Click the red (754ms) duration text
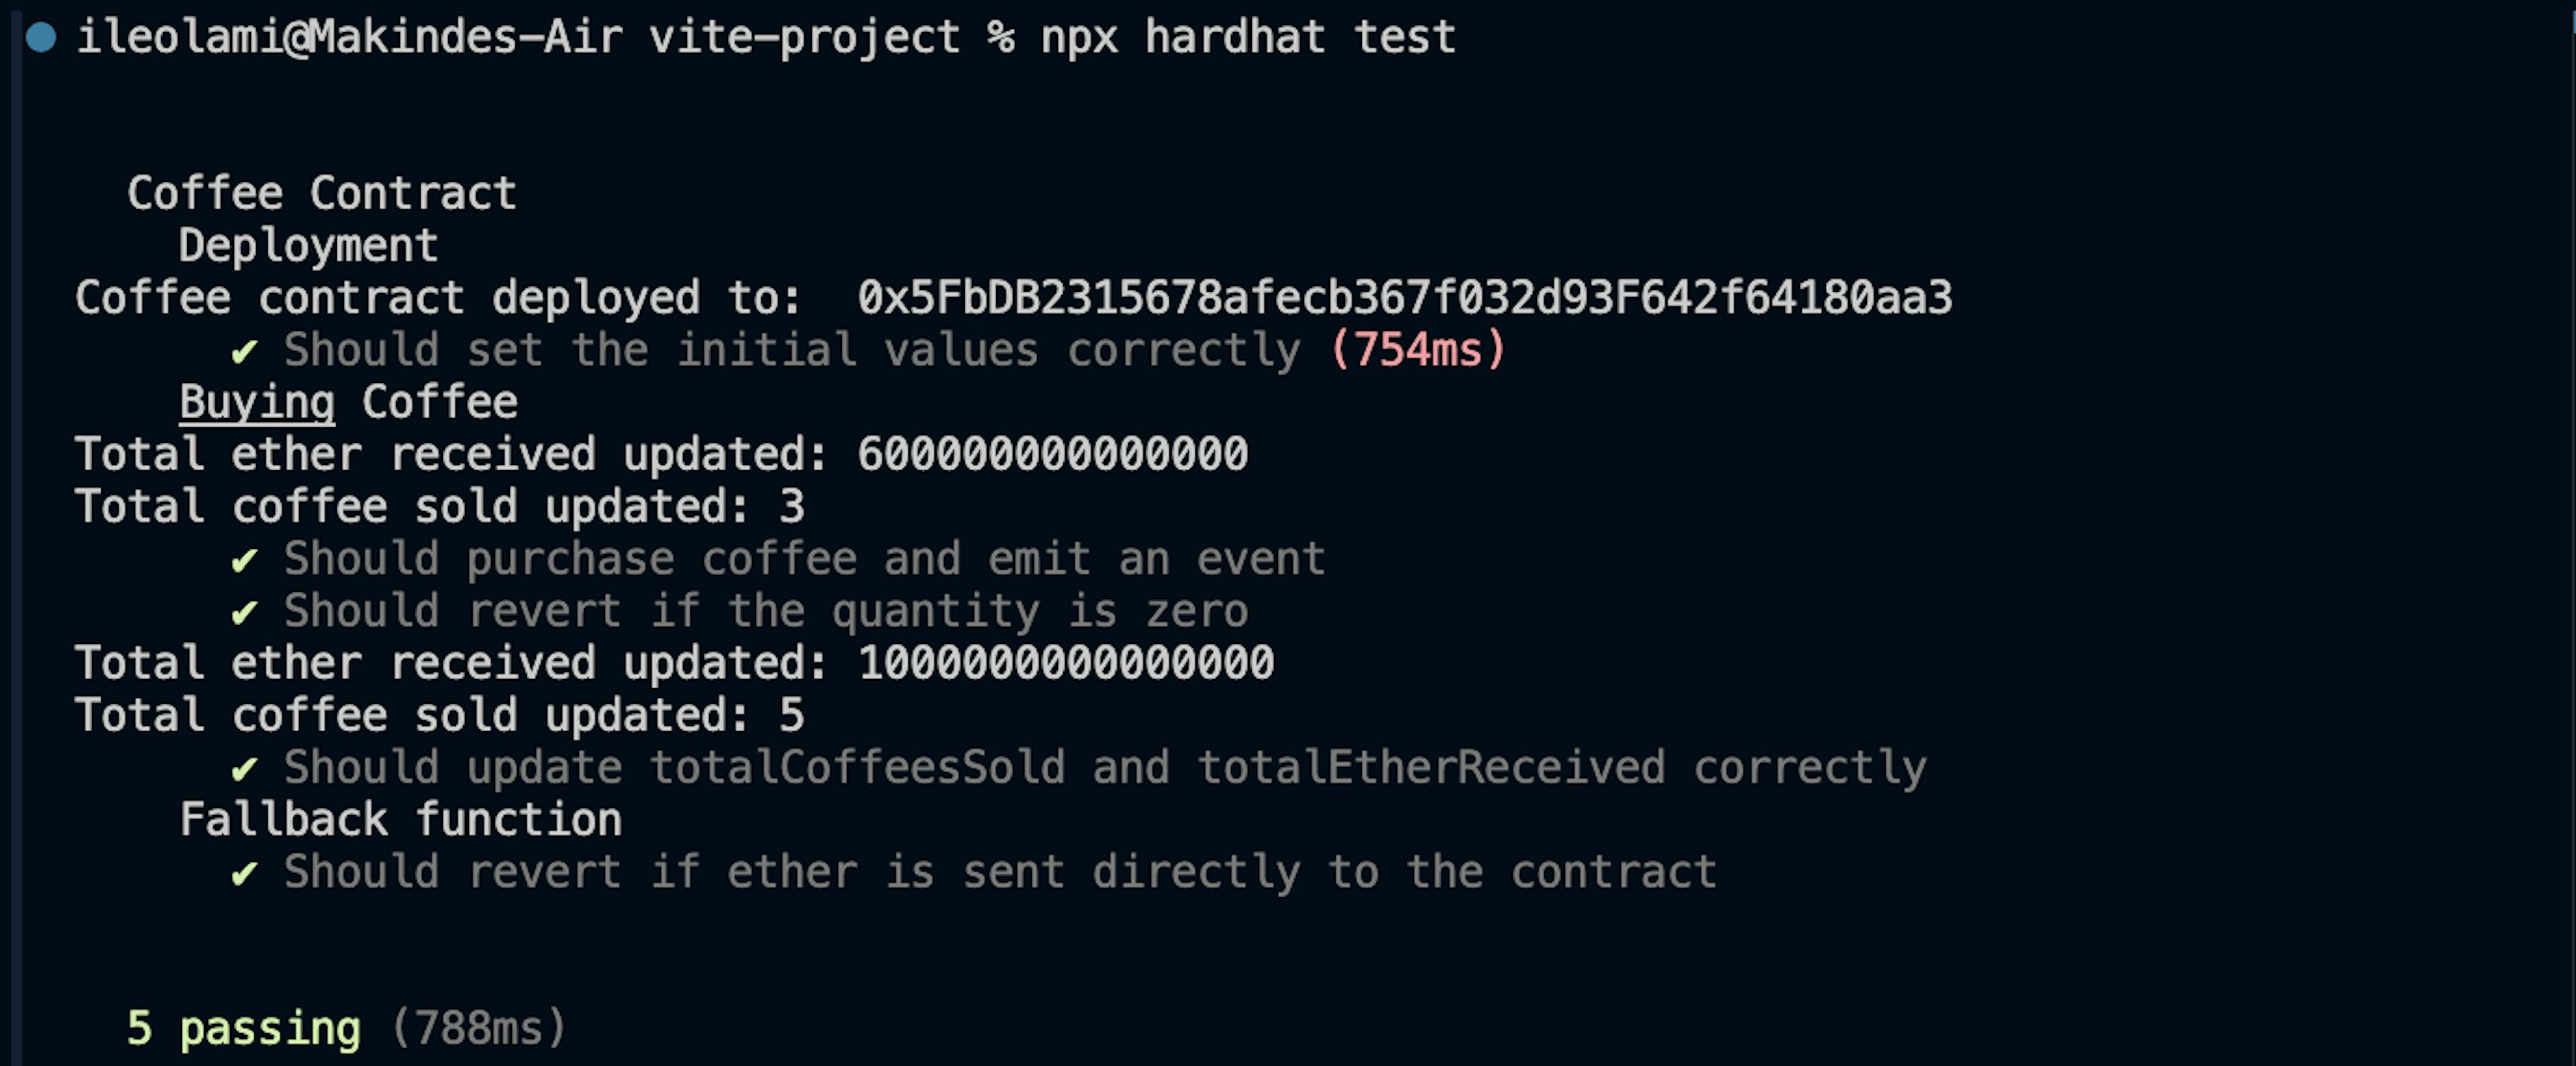The image size is (2576, 1066). pos(1417,350)
